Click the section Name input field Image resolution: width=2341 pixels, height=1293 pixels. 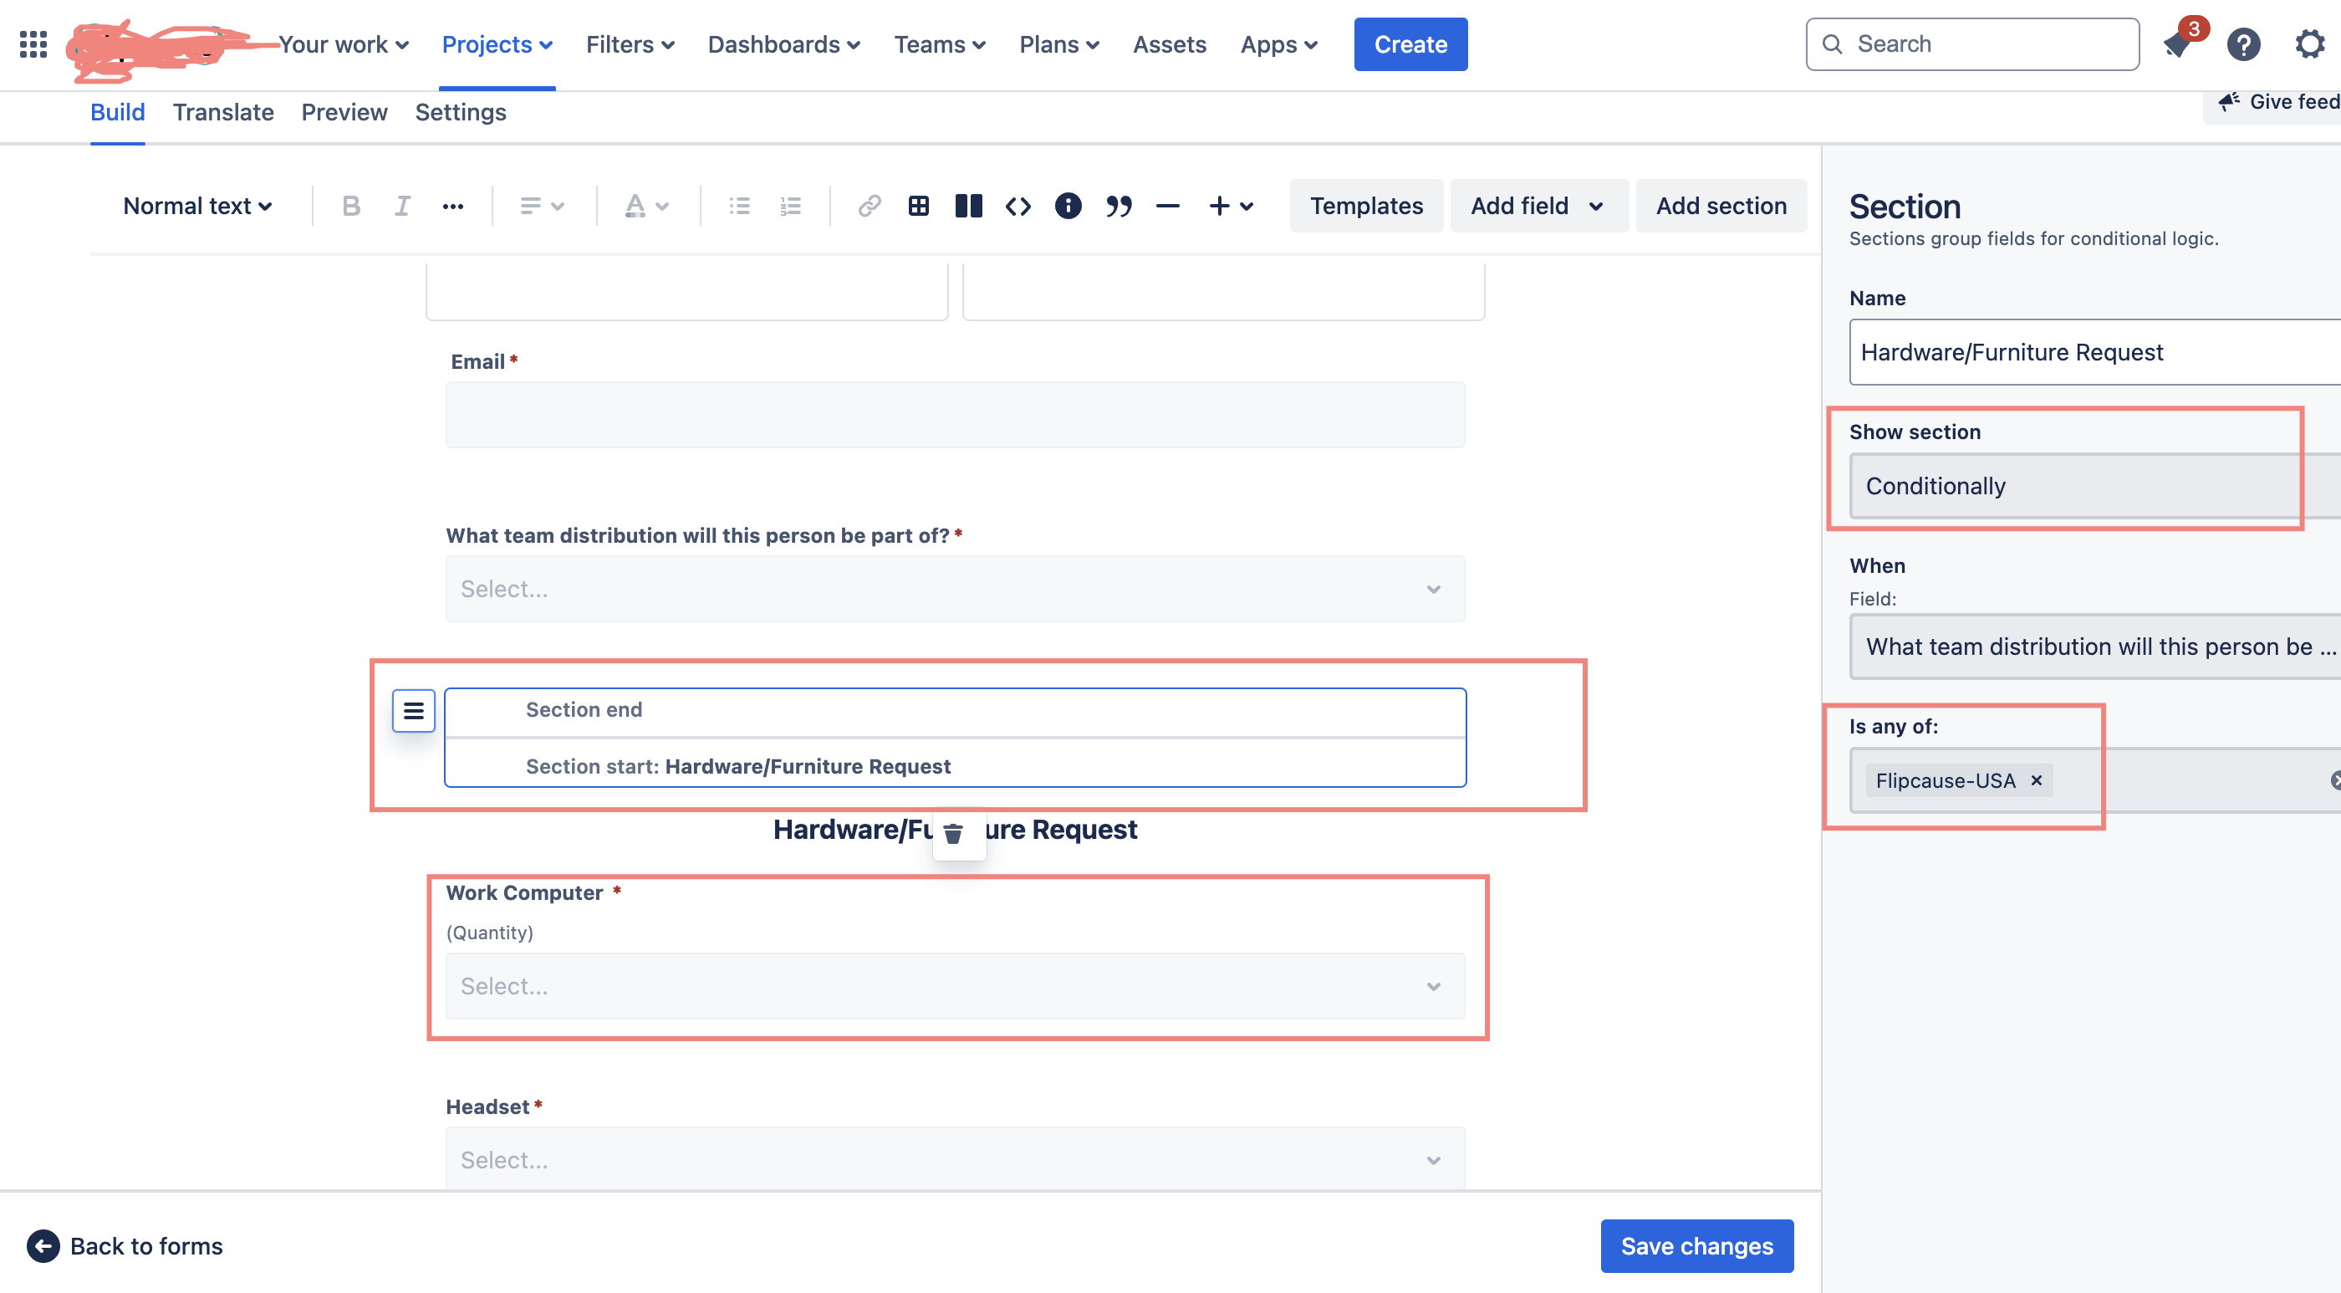click(2090, 352)
